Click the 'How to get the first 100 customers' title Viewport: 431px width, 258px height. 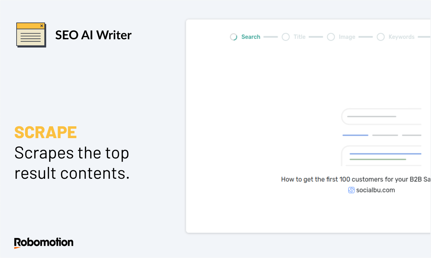(356, 179)
